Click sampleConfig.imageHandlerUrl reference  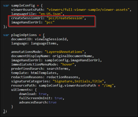72,60
